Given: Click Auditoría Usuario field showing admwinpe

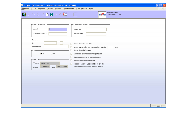Looking at the screenshot, I should point(50,63).
